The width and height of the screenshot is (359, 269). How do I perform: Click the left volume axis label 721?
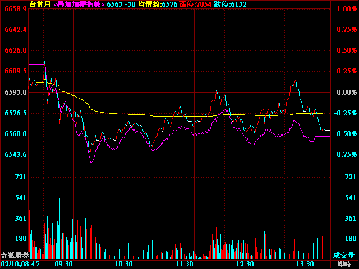click(x=21, y=177)
